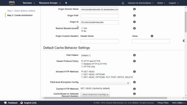
Task: Click the vertical scrollbar thumb
Action: 186,22
